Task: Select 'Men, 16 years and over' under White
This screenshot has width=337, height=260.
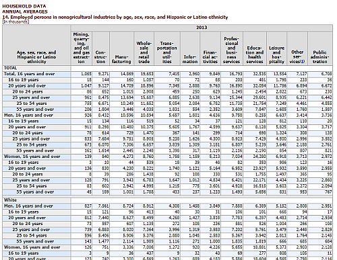Action: tap(28, 206)
